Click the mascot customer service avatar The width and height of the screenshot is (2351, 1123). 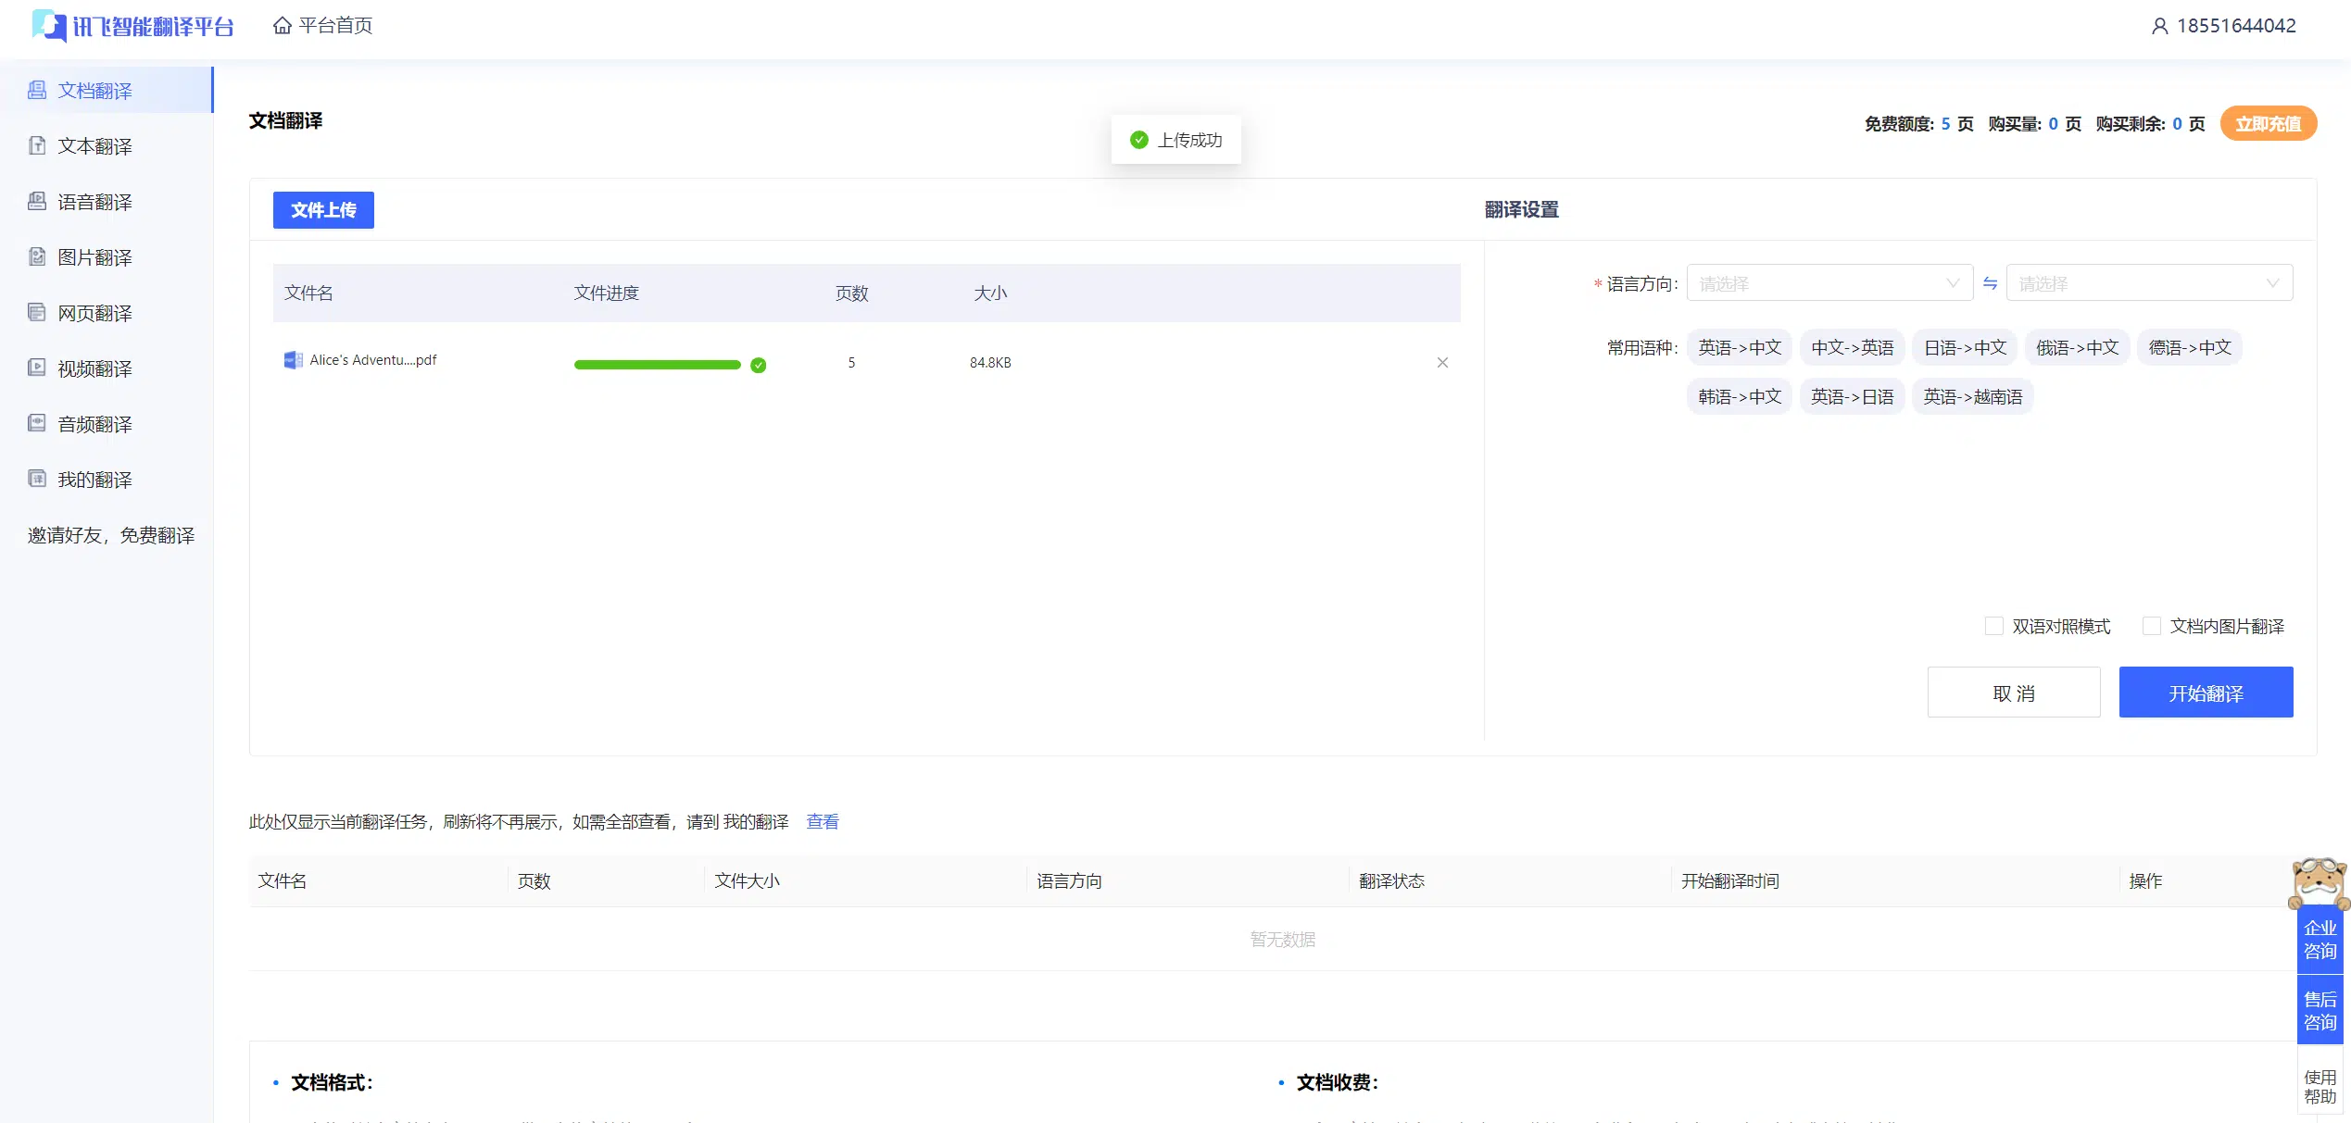coord(2319,883)
